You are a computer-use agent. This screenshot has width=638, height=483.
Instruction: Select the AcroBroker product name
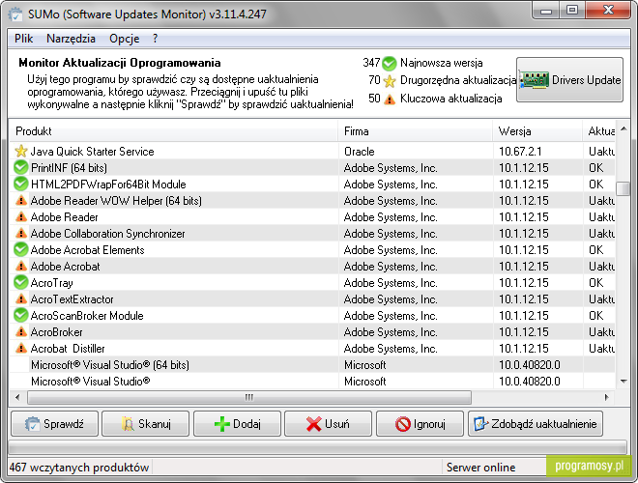tap(57, 332)
